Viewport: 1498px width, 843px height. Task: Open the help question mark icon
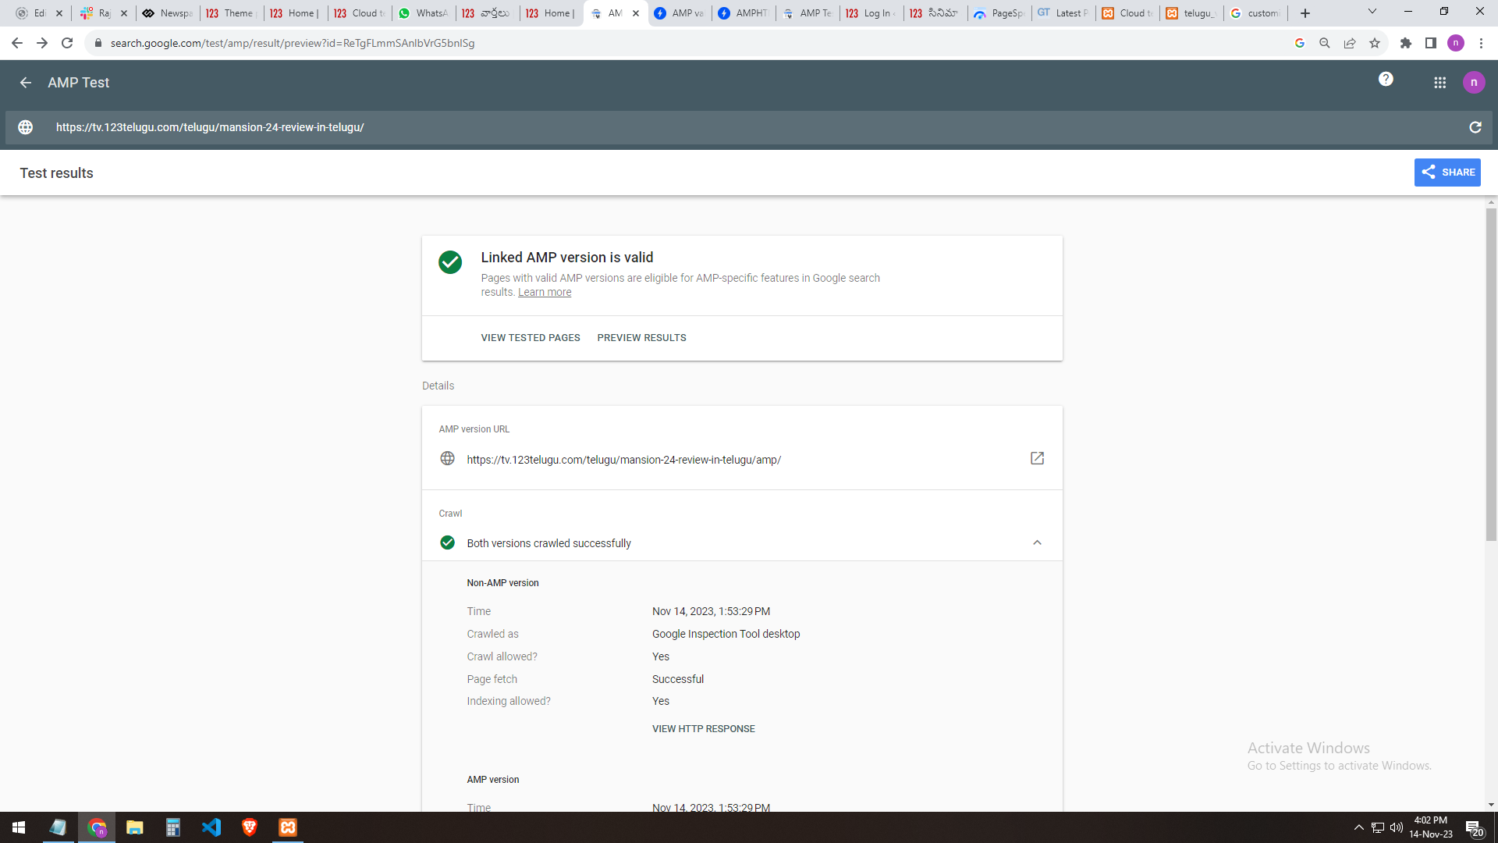pos(1386,79)
